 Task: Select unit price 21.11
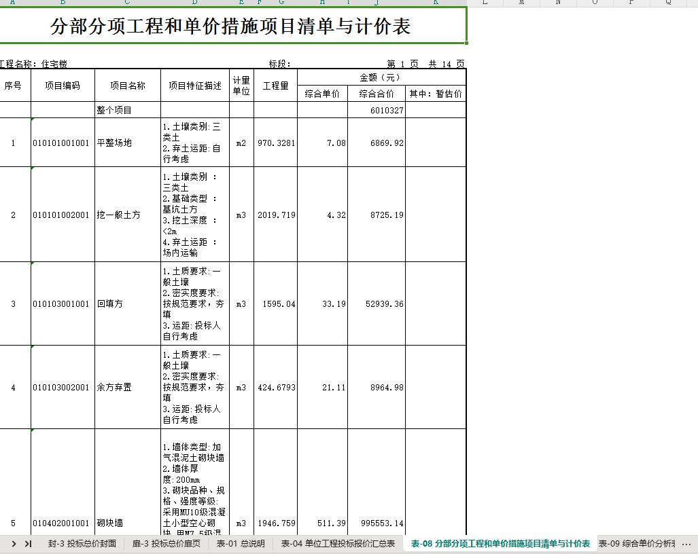(x=322, y=387)
